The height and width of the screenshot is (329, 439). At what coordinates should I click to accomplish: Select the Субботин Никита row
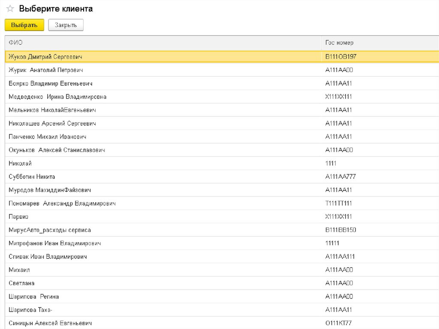click(32, 177)
